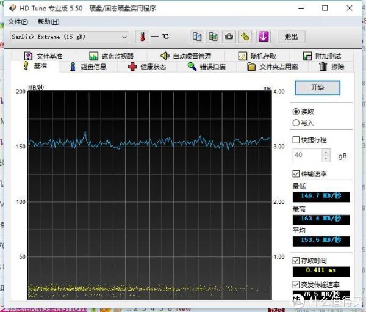Click the access time value 0.411 ms

321,271
